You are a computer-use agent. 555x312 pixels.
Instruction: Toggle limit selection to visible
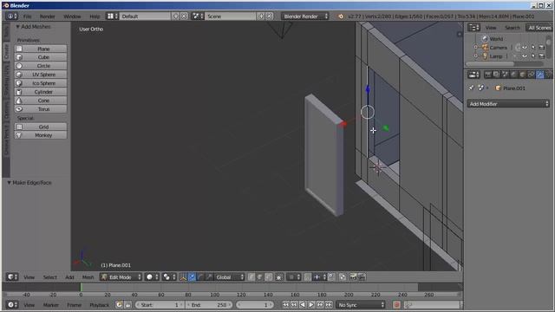coord(279,277)
